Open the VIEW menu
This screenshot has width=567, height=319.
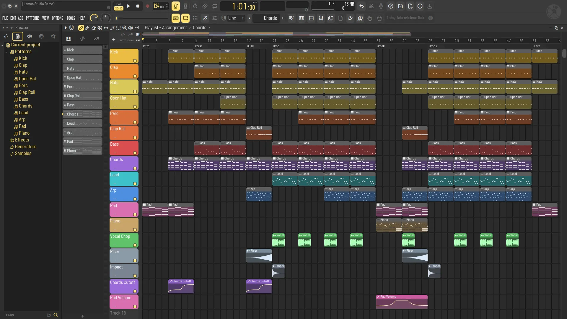click(x=45, y=18)
